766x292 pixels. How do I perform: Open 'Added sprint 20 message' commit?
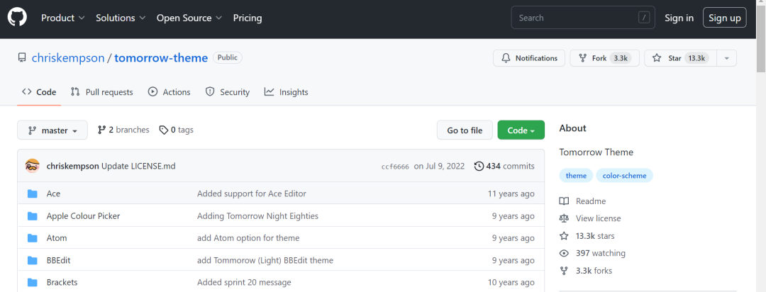pyautogui.click(x=244, y=282)
